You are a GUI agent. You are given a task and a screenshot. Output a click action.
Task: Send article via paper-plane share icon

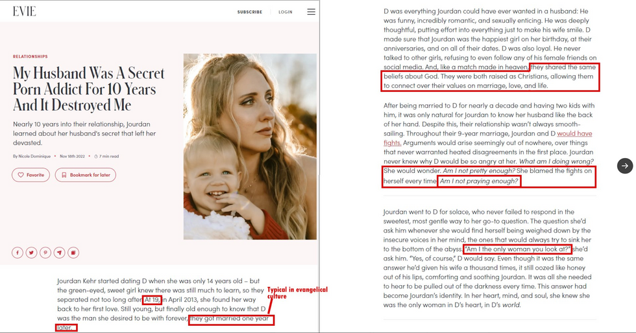point(59,253)
